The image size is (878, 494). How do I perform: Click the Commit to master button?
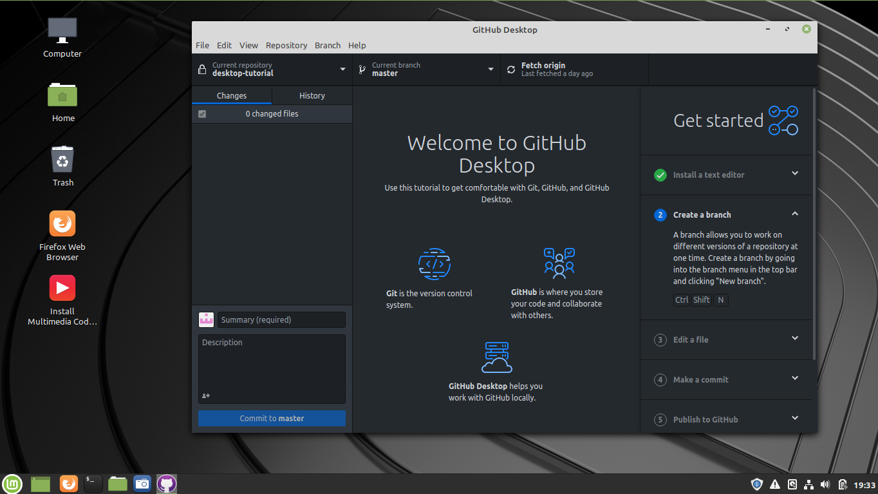coord(272,418)
